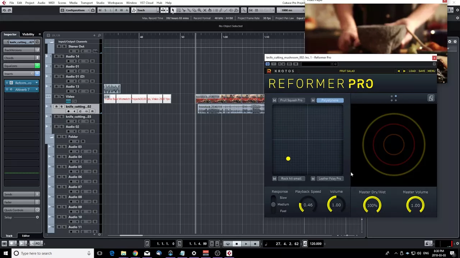
Task: Toggle Snap in the Cubase toolbar
Action: (x=250, y=10)
